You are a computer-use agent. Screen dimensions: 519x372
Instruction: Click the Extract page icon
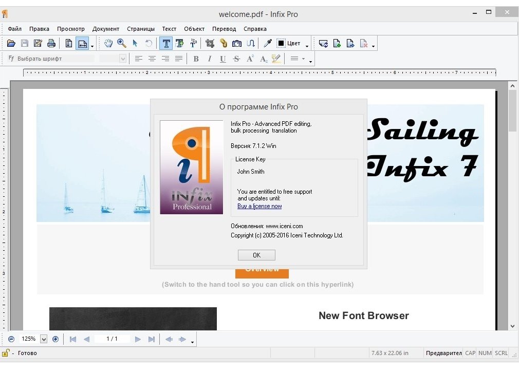pos(350,43)
